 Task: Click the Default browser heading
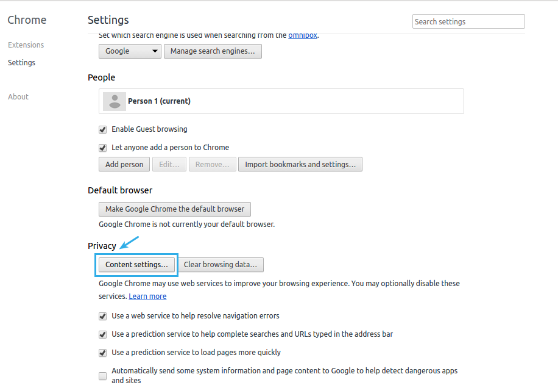(x=120, y=190)
